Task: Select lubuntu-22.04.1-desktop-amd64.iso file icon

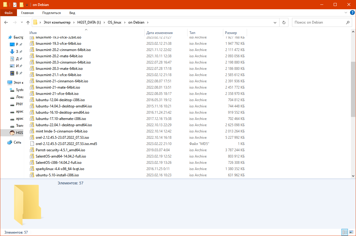Action: tap(32, 125)
